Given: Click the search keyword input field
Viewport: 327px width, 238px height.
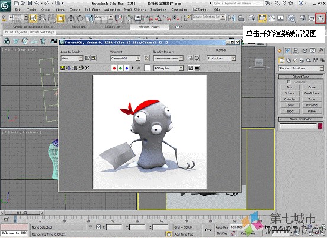Looking at the screenshot, I should click(x=238, y=3).
